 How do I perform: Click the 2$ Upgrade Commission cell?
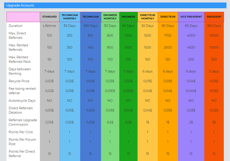click(x=191, y=122)
